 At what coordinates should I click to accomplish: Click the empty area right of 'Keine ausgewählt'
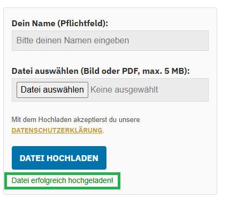click(x=183, y=90)
